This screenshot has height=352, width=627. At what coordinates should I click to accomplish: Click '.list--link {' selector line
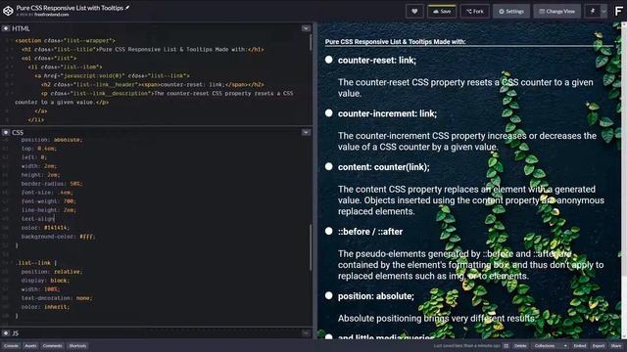click(37, 263)
